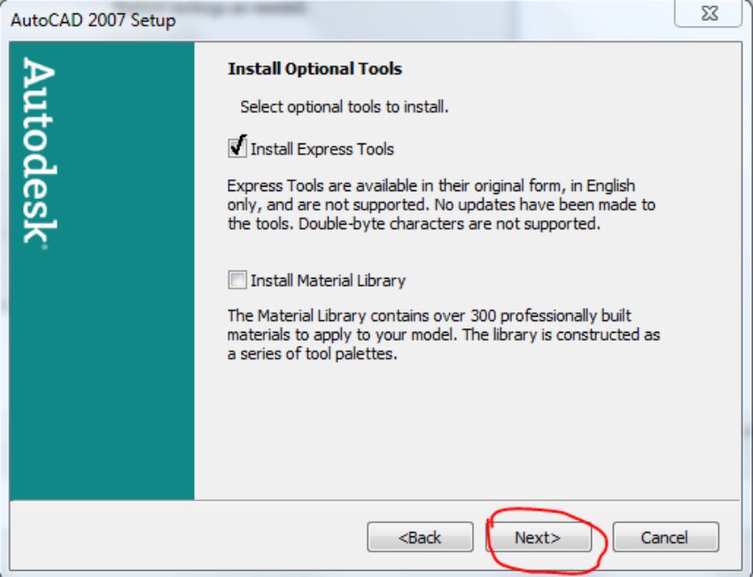The width and height of the screenshot is (753, 577).
Task: Cancel the AutoCAD 2007 setup
Action: pos(665,537)
